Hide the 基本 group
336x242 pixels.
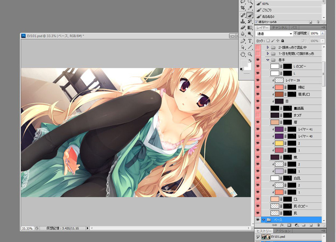pos(258,60)
